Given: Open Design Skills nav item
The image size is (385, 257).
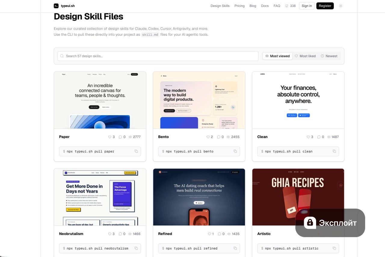Looking at the screenshot, I should point(220,6).
